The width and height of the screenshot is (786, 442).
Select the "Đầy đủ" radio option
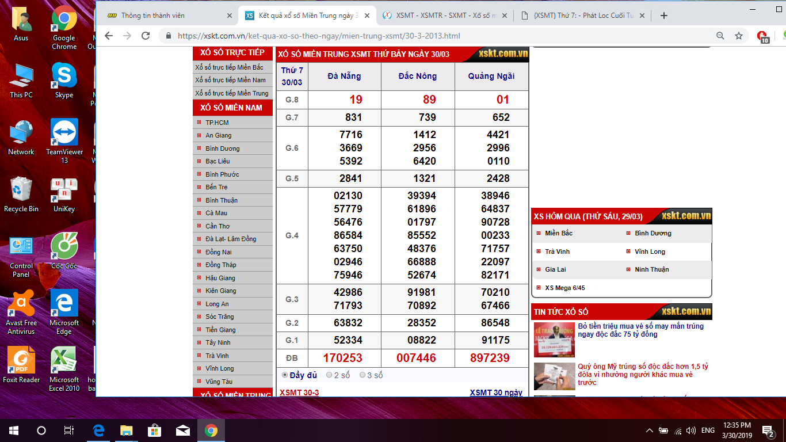pyautogui.click(x=285, y=375)
